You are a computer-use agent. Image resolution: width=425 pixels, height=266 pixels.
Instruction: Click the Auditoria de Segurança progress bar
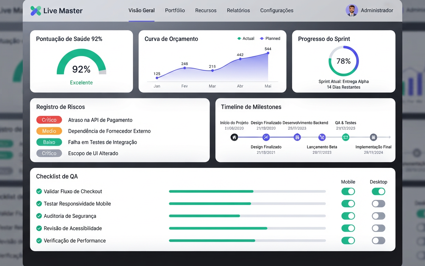coord(247,216)
